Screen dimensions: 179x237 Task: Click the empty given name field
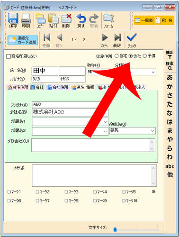(x=72, y=71)
